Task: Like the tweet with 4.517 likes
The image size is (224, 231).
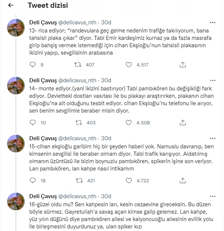Action: (129, 65)
